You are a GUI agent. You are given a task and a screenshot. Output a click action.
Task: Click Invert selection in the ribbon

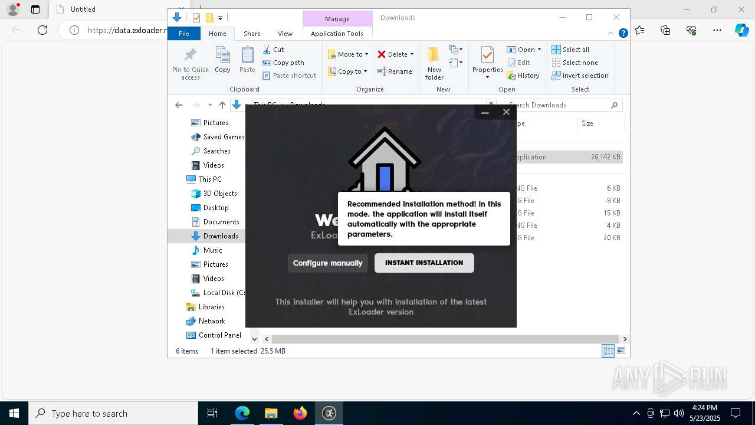580,76
